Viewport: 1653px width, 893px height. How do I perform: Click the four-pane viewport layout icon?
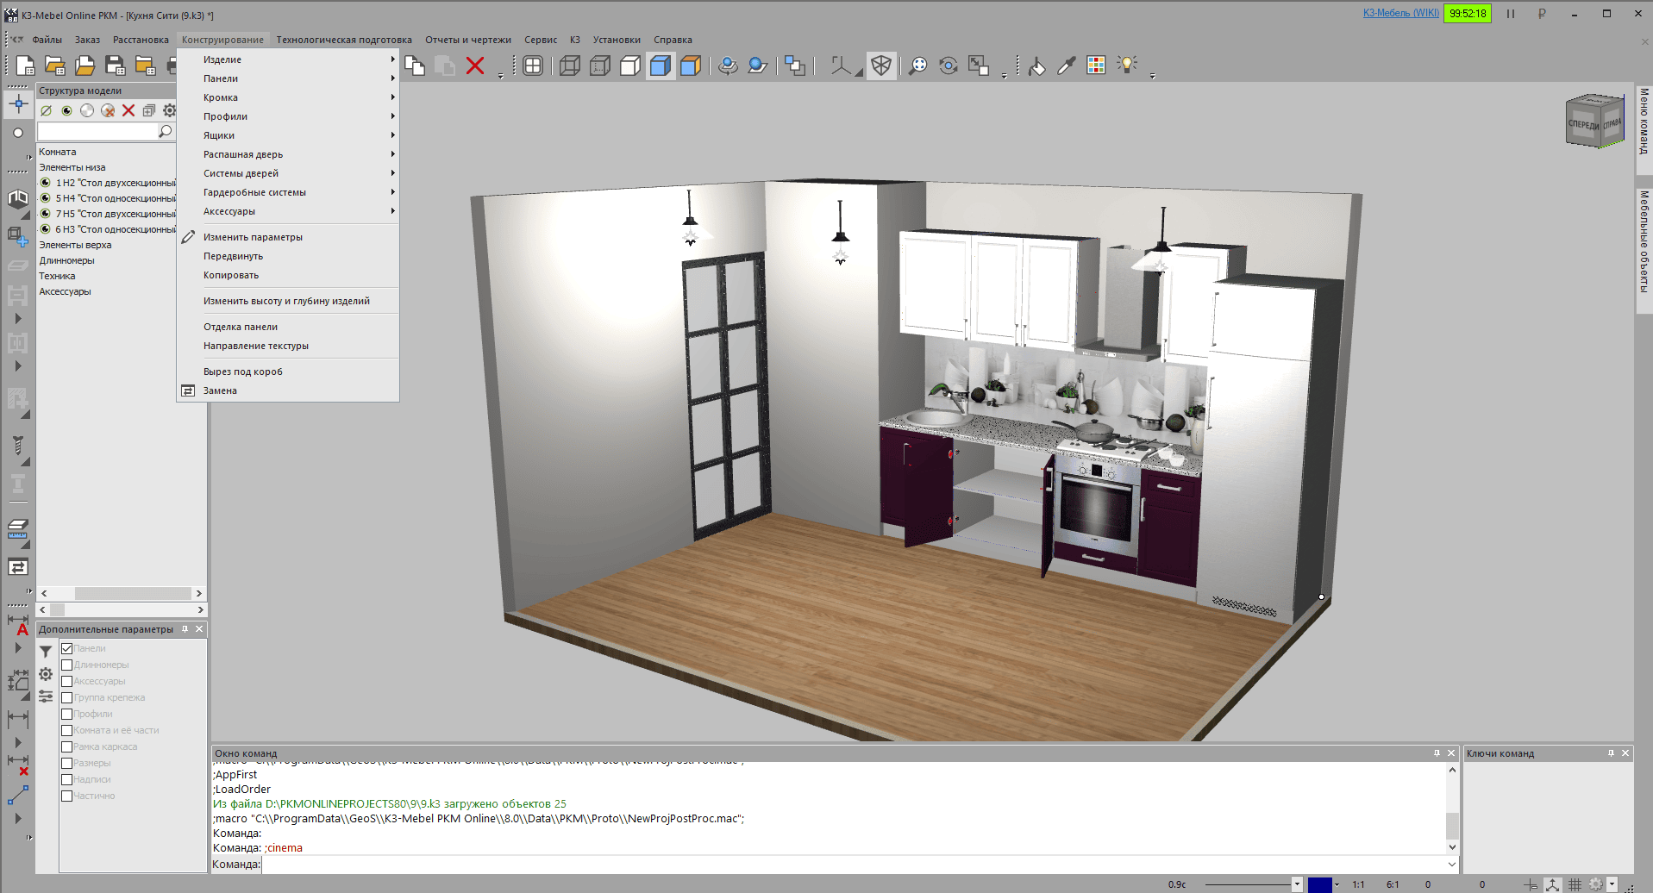click(533, 66)
